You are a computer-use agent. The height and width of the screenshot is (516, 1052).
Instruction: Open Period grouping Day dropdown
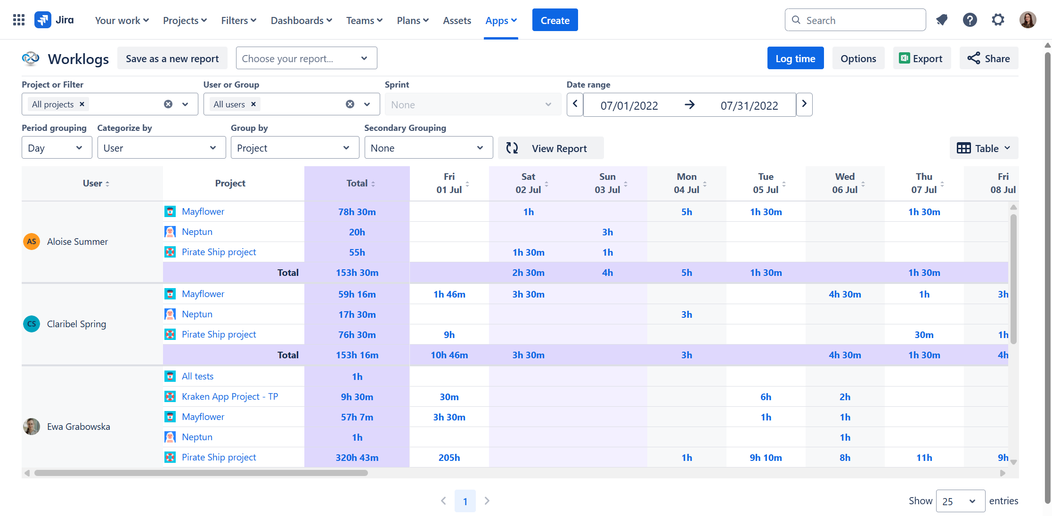[57, 148]
